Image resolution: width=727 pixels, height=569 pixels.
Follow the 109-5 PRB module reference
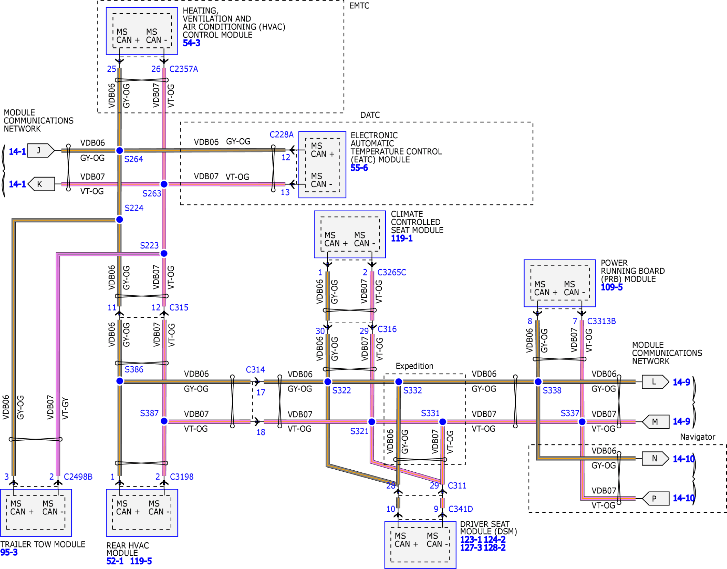pyautogui.click(x=611, y=287)
